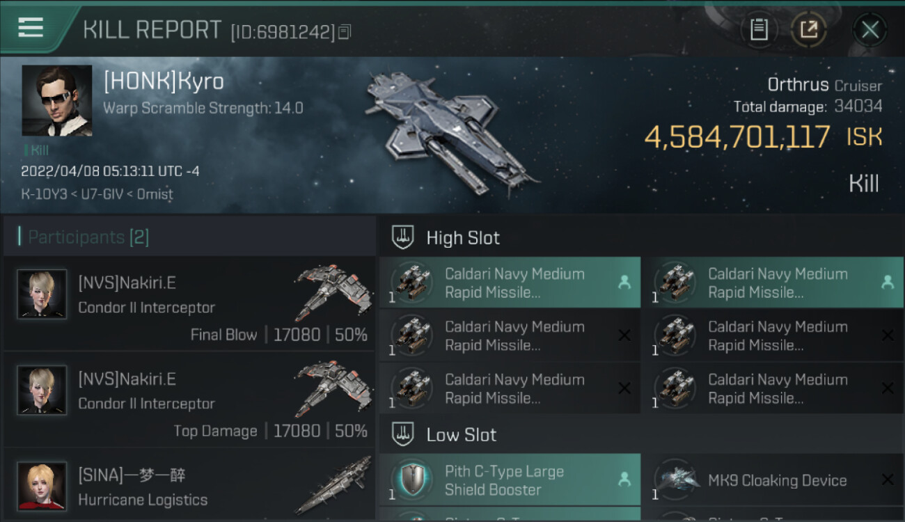Select first highlighted Caldari Navy missile launcher

[510, 283]
